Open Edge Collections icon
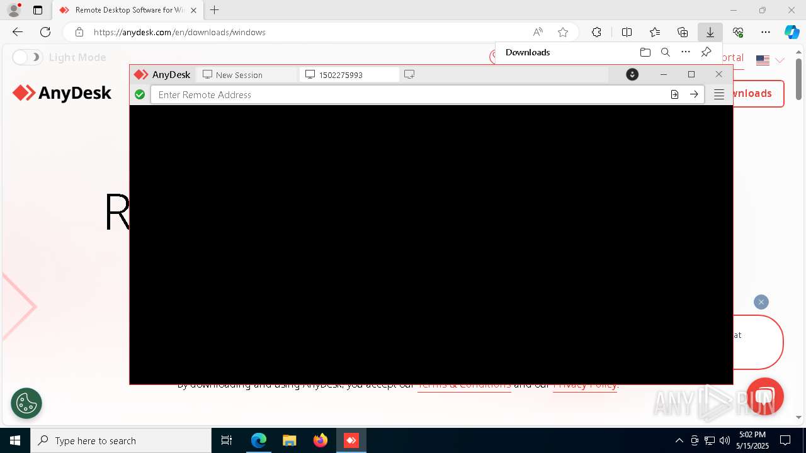Viewport: 806px width, 453px height. [683, 32]
